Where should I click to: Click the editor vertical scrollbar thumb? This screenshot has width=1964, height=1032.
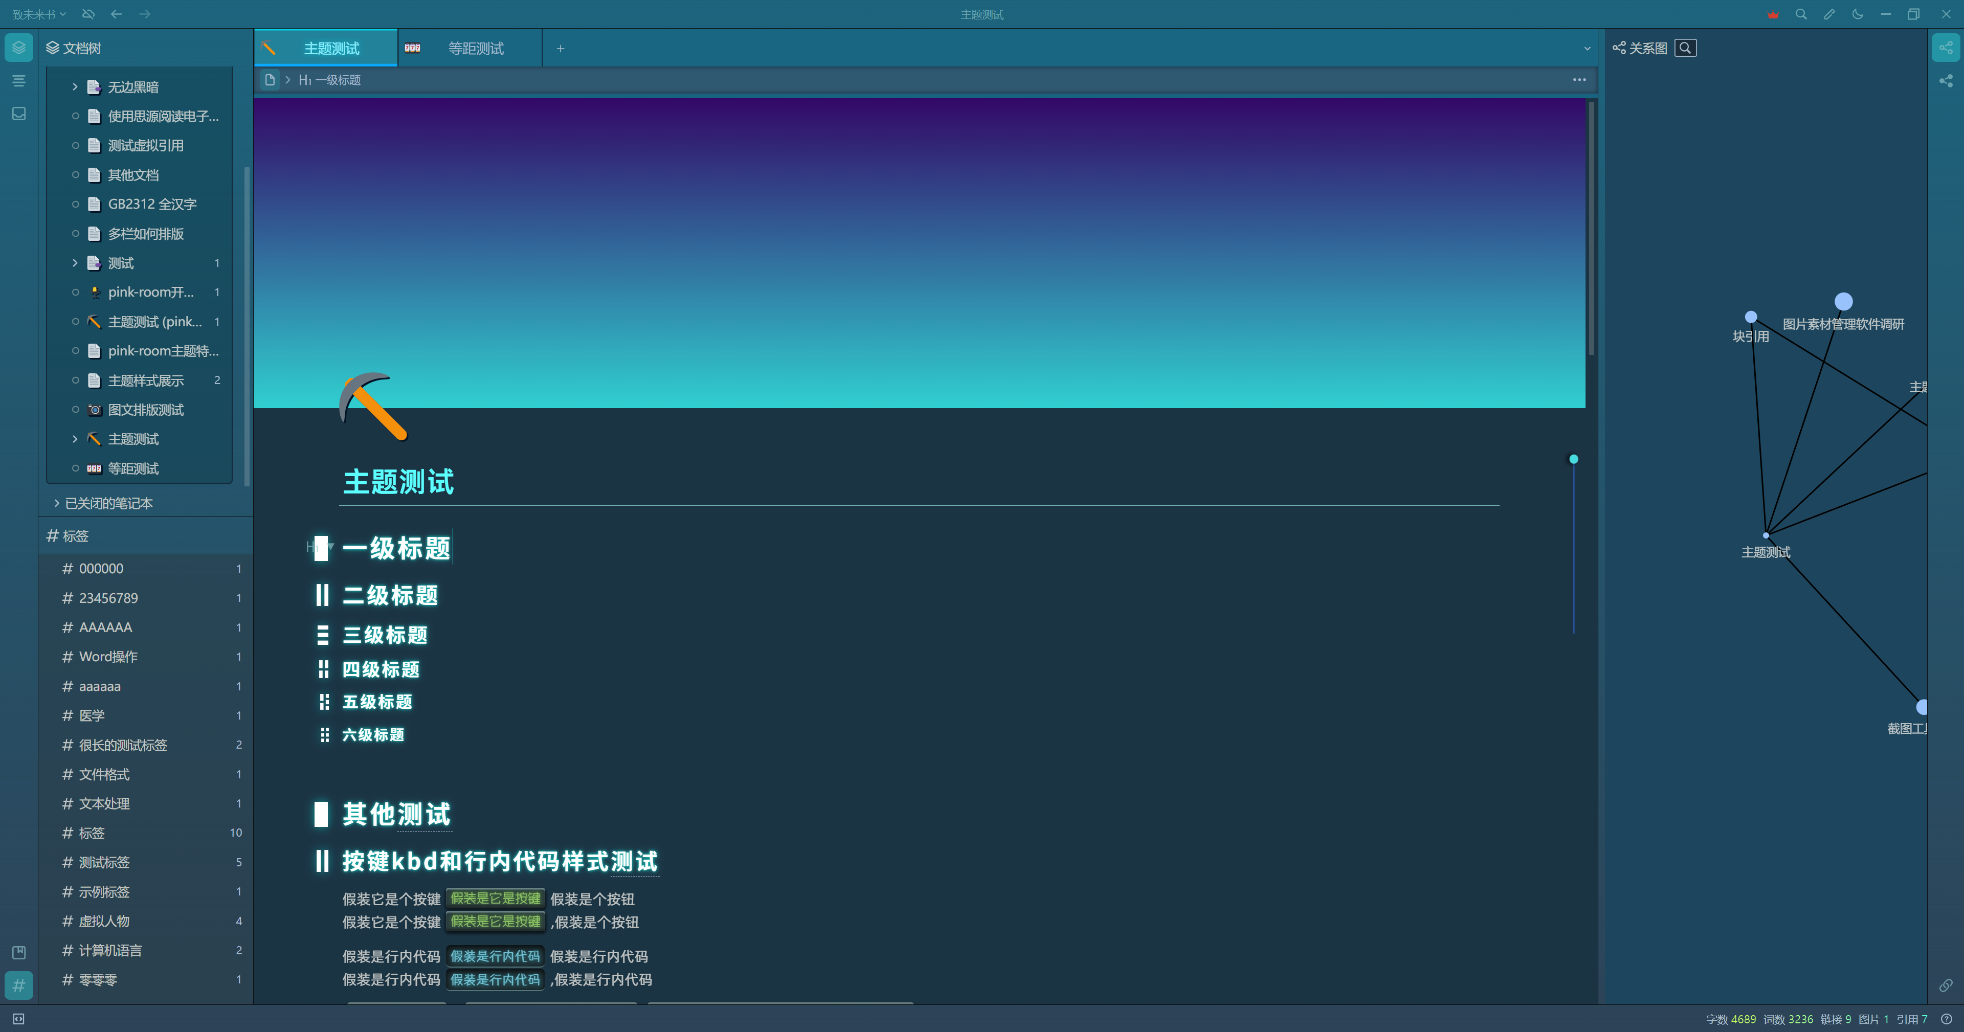[1591, 229]
